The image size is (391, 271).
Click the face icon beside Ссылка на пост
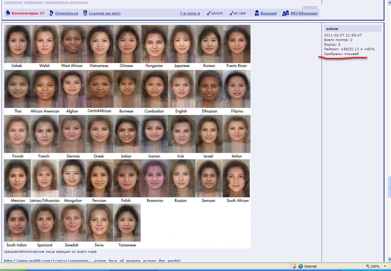[x=85, y=13]
